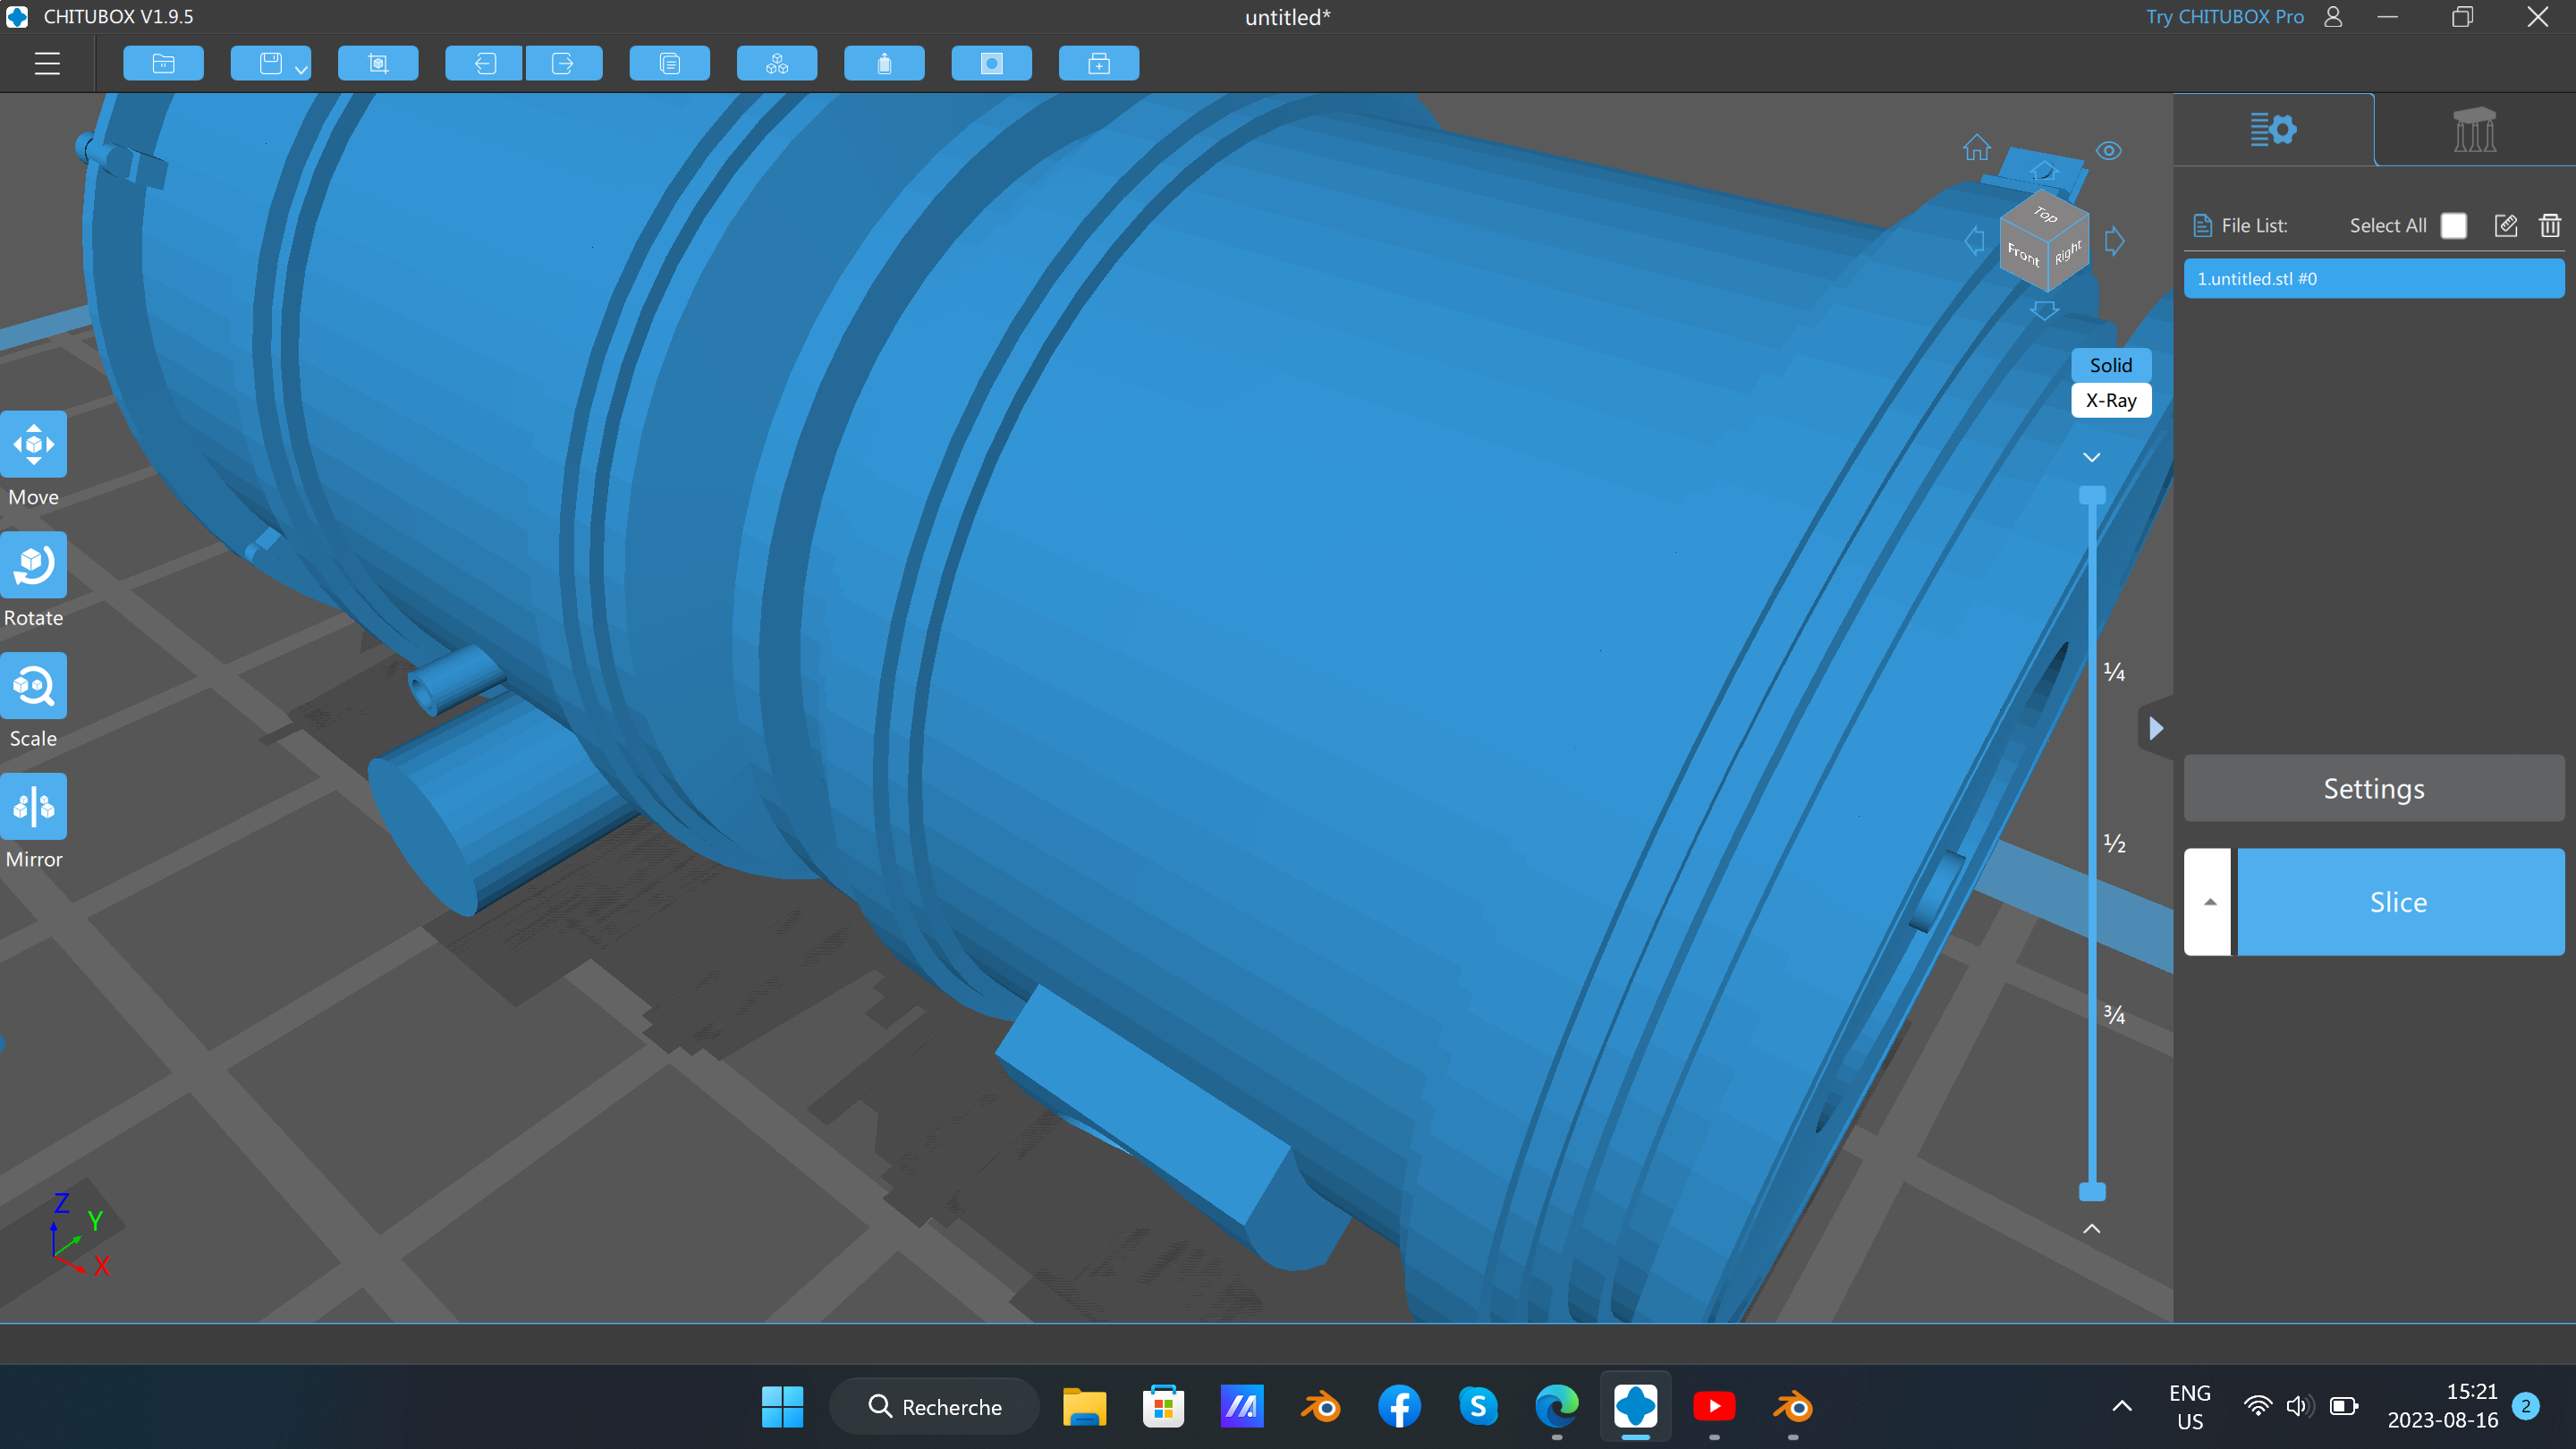
Task: Click the home view icon
Action: click(x=1976, y=148)
